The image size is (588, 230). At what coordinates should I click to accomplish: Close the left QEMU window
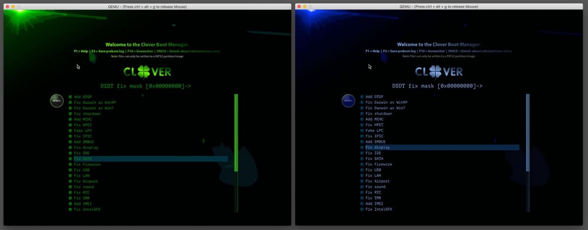8,6
